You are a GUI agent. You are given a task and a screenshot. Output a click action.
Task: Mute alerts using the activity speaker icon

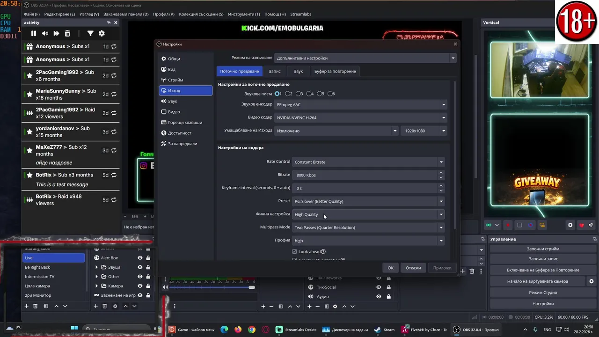45,34
